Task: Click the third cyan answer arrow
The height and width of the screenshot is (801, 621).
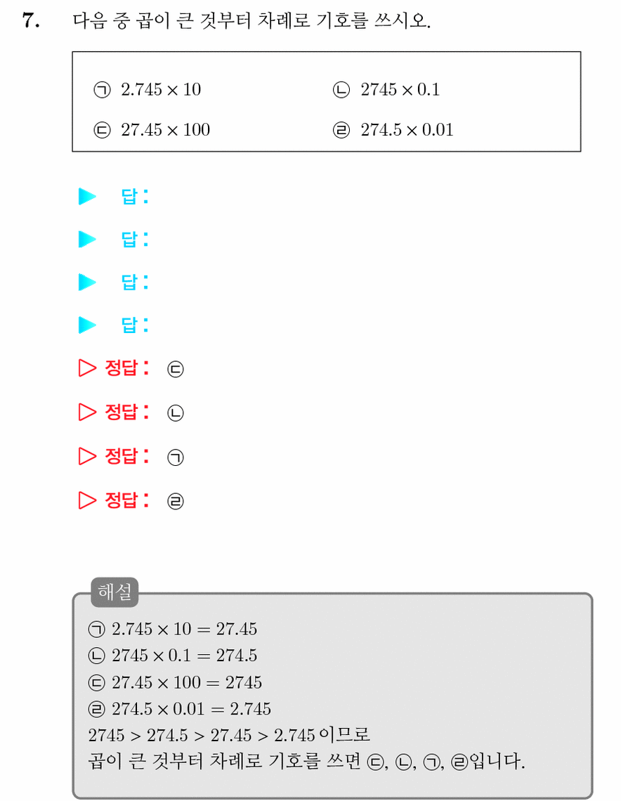Action: 87,282
